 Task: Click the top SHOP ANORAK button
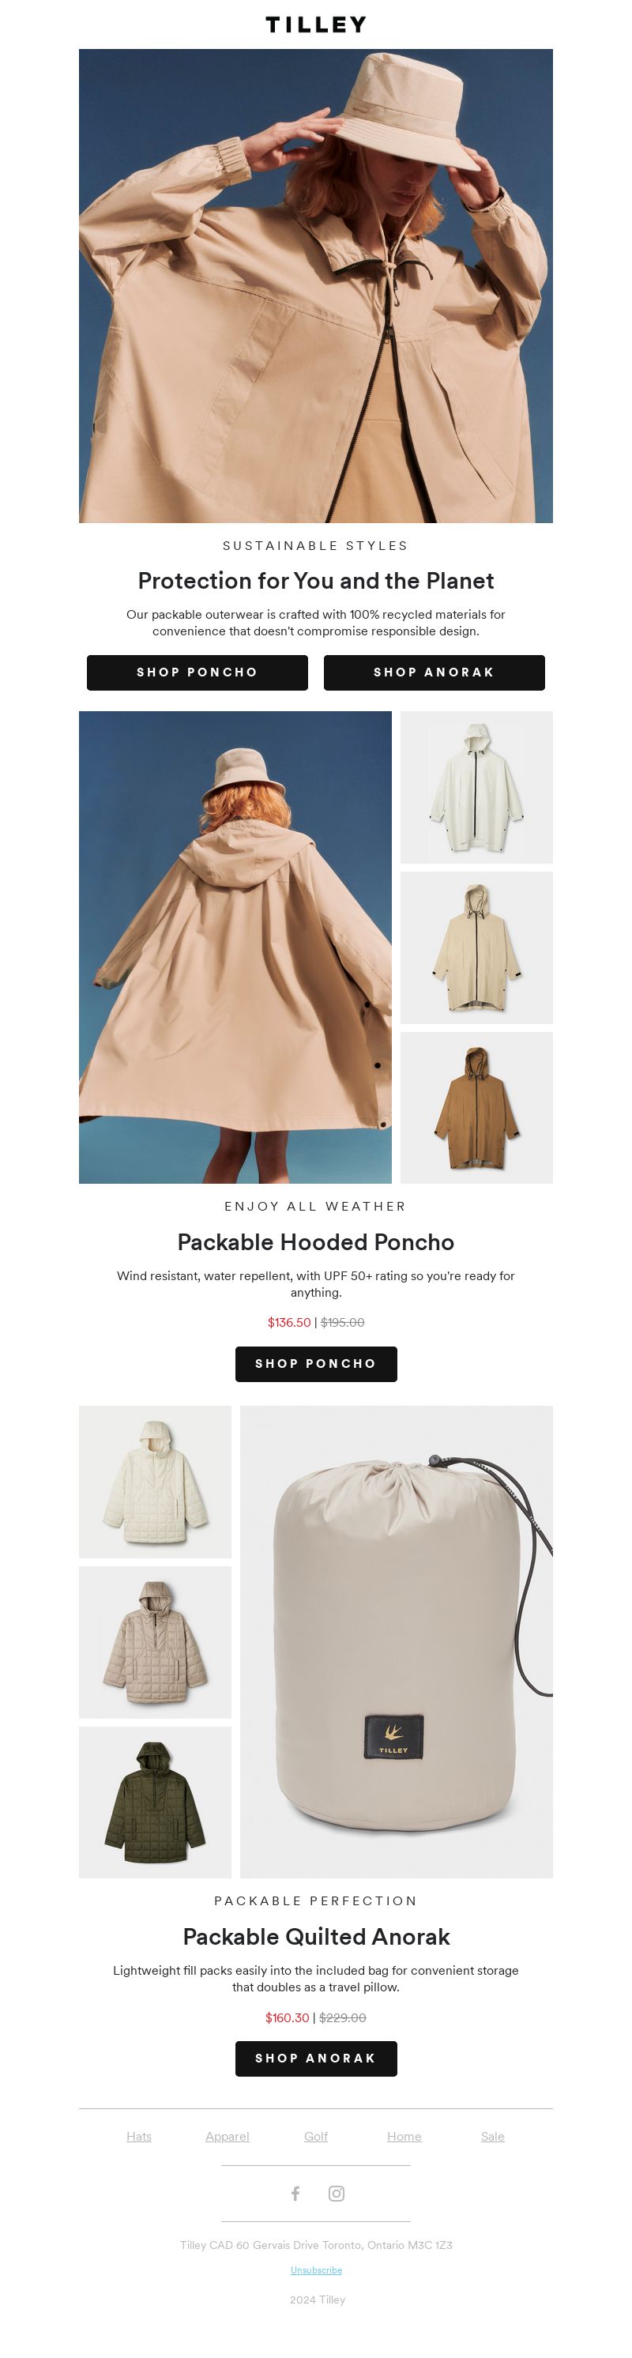point(434,672)
